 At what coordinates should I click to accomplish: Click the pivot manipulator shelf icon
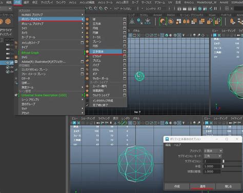132,22
